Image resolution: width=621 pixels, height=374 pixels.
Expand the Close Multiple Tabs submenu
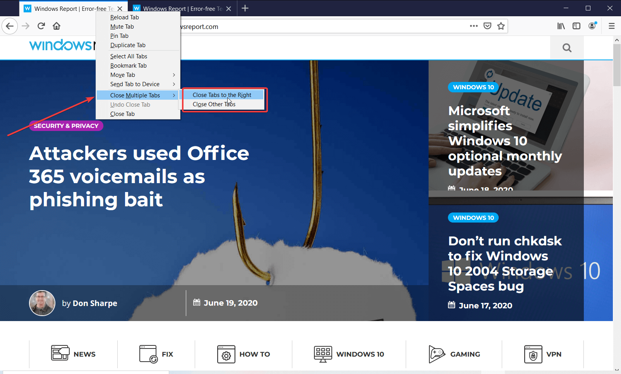pyautogui.click(x=138, y=95)
